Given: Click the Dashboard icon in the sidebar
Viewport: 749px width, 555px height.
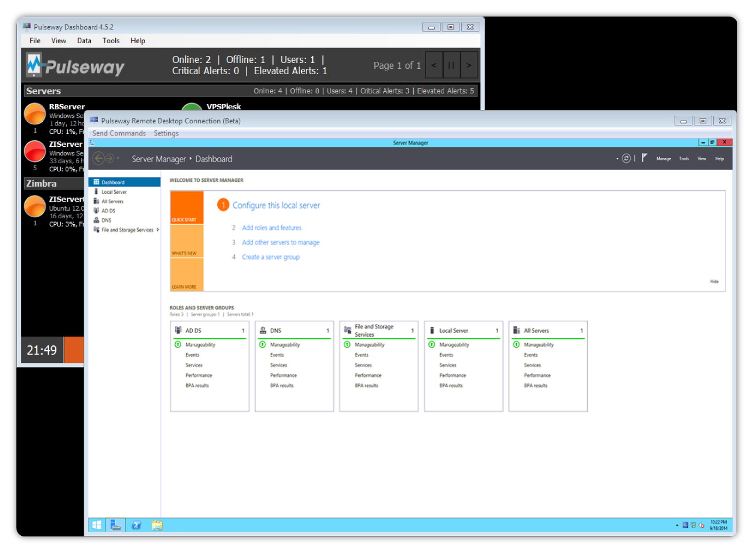Looking at the screenshot, I should [x=96, y=182].
